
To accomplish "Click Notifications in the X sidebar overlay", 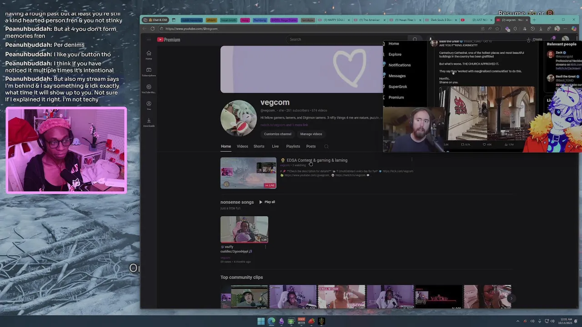I will coord(399,65).
